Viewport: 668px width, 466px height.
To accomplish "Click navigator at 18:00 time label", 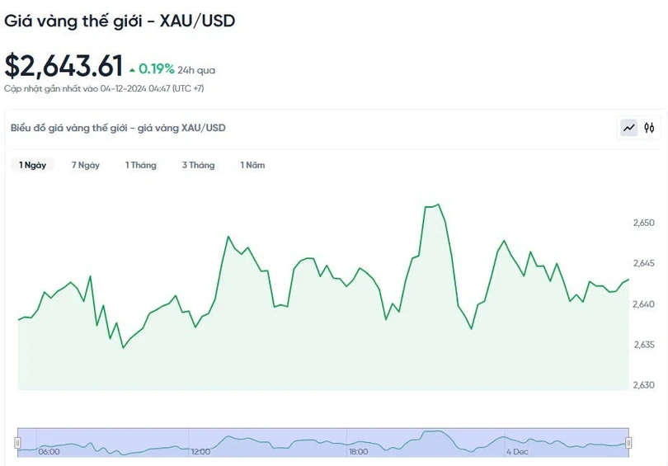I will [358, 451].
